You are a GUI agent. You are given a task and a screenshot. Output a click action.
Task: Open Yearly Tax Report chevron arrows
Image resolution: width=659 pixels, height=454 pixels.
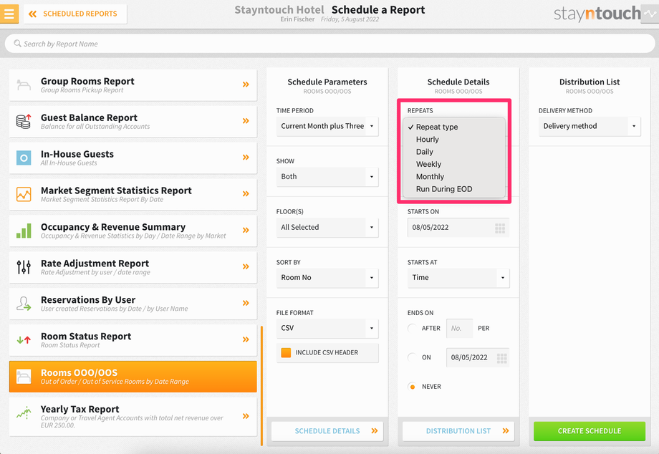click(246, 416)
